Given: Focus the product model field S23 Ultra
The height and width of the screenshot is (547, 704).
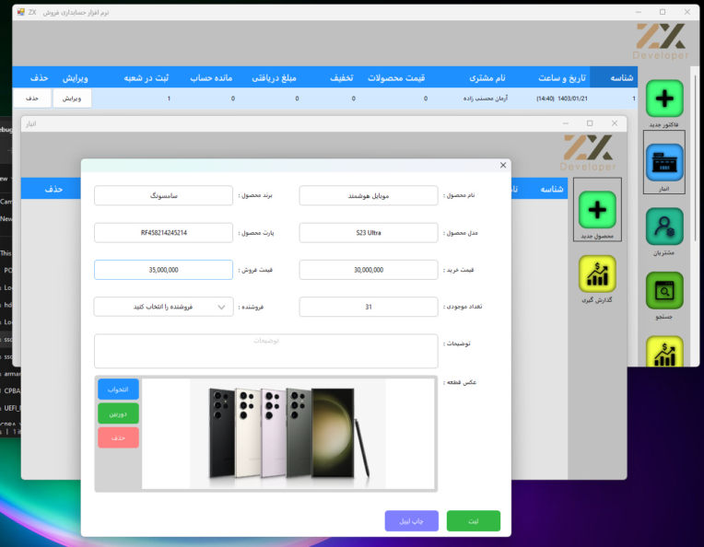Looking at the screenshot, I should click(369, 233).
